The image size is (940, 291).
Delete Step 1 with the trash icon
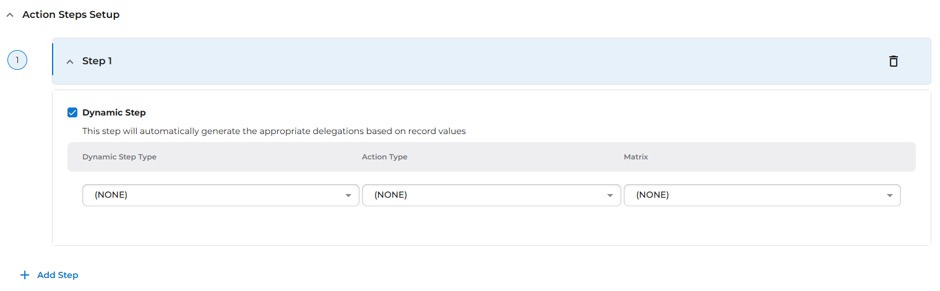893,61
